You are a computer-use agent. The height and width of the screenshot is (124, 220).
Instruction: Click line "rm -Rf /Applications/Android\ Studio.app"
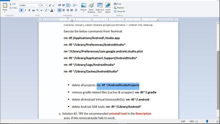[92, 38]
